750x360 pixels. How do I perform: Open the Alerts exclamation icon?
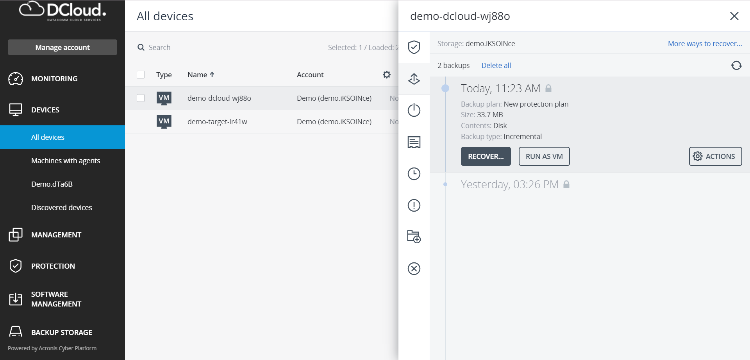pos(414,205)
